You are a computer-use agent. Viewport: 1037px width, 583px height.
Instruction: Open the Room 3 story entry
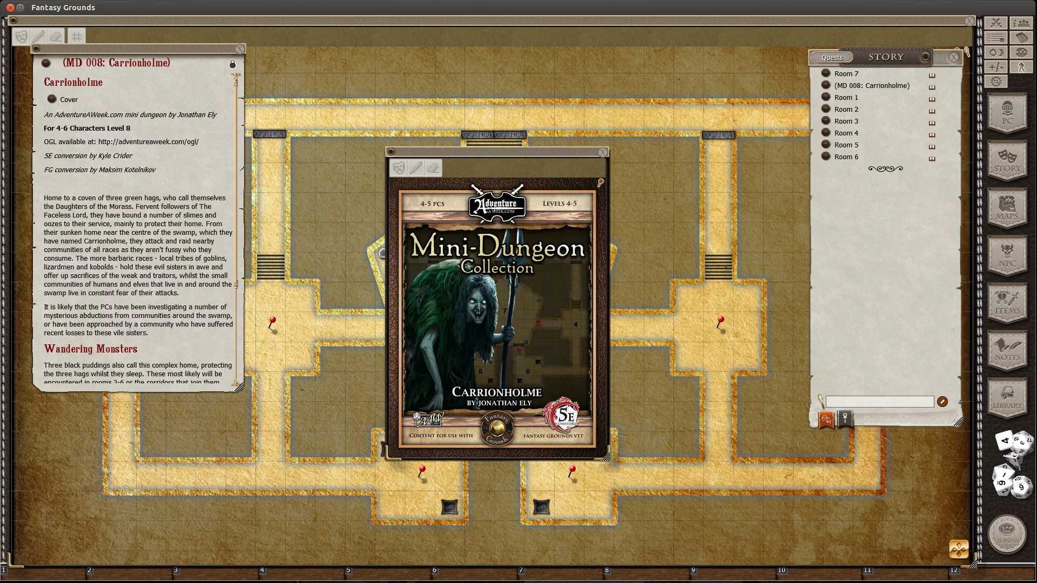point(846,121)
